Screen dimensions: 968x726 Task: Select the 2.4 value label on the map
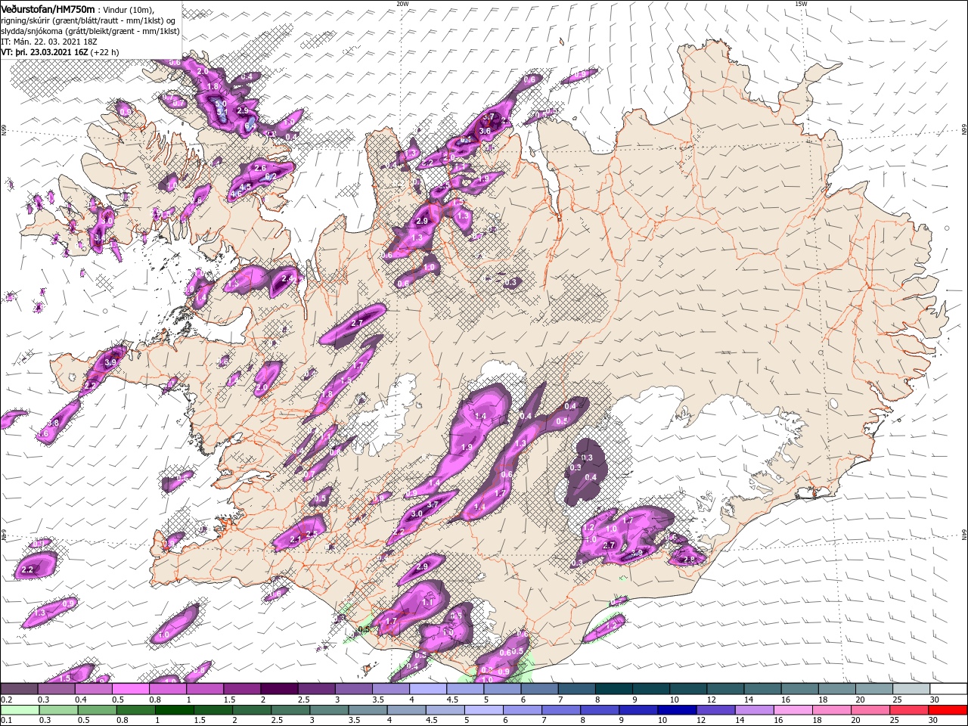pos(287,279)
